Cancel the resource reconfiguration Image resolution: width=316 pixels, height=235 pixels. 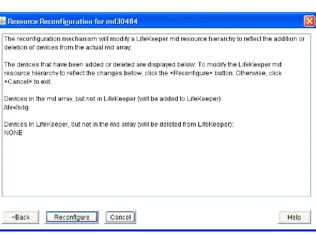[121, 217]
